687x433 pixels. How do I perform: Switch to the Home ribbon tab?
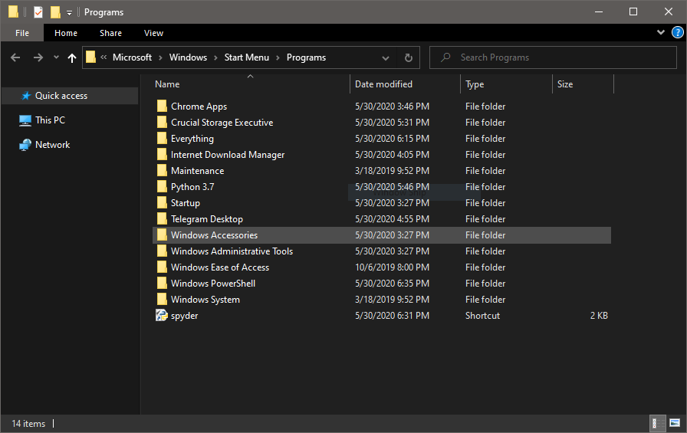(66, 33)
